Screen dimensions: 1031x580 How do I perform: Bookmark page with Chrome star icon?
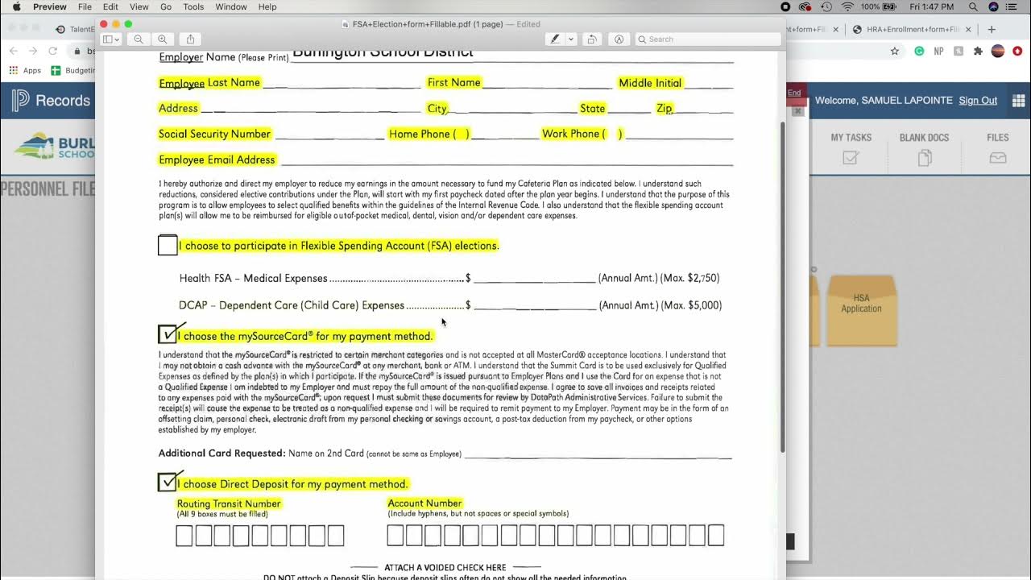click(895, 51)
